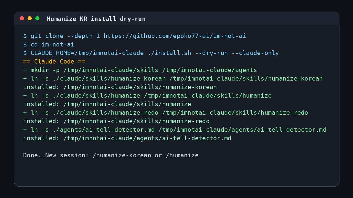Click the yellow minimize window dot
This screenshot has width=353, height=198.
coord(30,18)
